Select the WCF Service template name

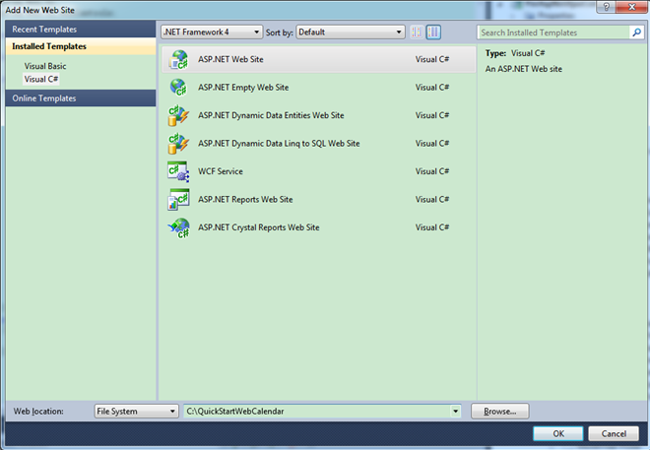221,171
